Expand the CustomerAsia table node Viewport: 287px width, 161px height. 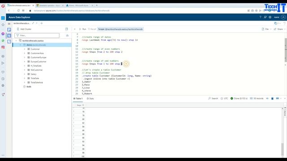pyautogui.click(x=25, y=53)
